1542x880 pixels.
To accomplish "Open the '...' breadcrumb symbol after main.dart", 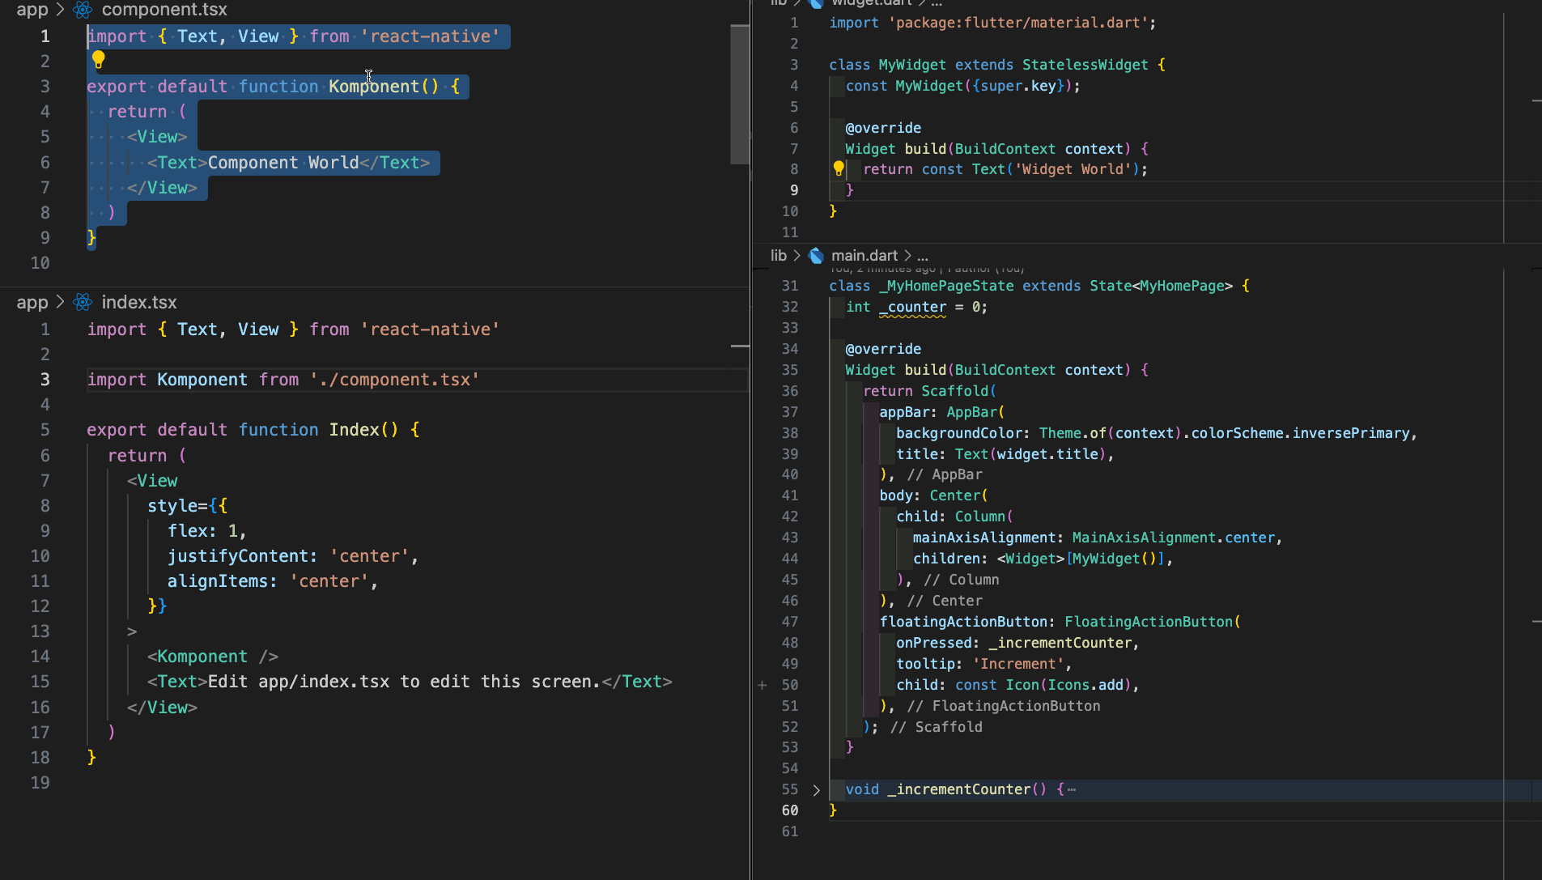I will click(x=923, y=256).
